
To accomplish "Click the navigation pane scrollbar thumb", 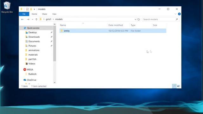I will pos(55,44).
